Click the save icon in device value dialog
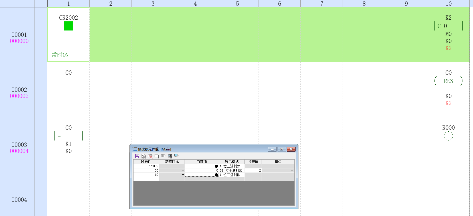The width and height of the screenshot is (473, 216). click(137, 156)
